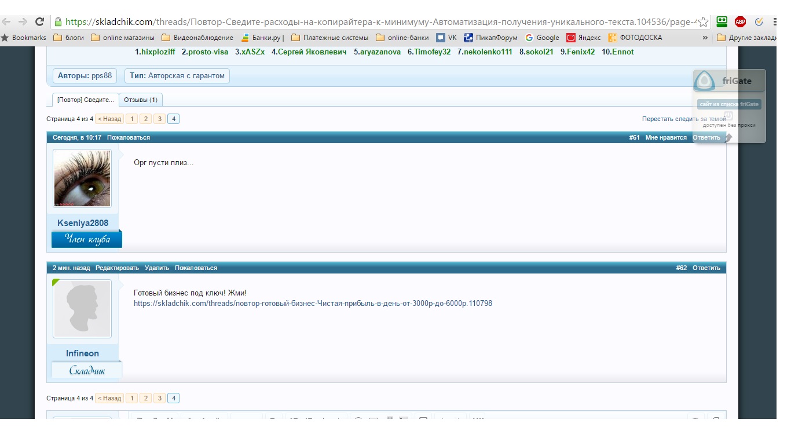Show hidden bookmarks with the chevron
This screenshot has height=445, width=791.
pyautogui.click(x=705, y=38)
